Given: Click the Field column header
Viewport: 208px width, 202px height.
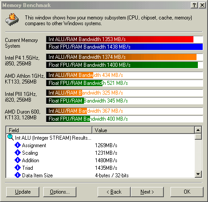Looking at the screenshot, I should click(49, 130).
